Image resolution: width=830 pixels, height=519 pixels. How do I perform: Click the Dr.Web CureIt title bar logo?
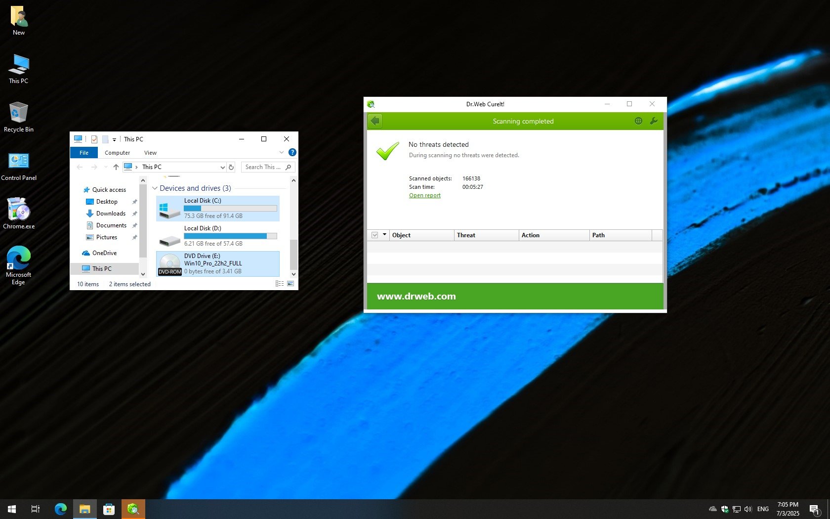point(371,104)
